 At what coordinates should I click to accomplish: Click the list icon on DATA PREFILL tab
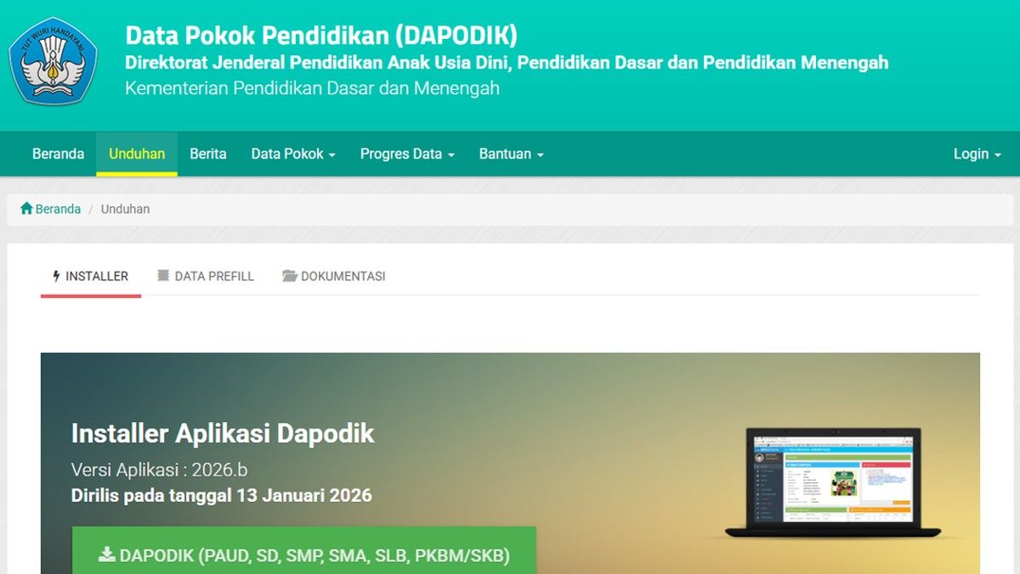(163, 276)
